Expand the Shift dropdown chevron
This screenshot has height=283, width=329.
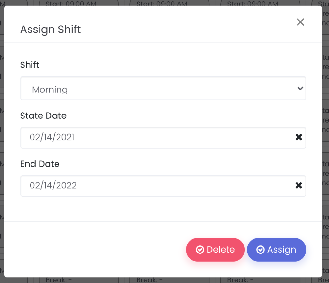click(x=300, y=89)
